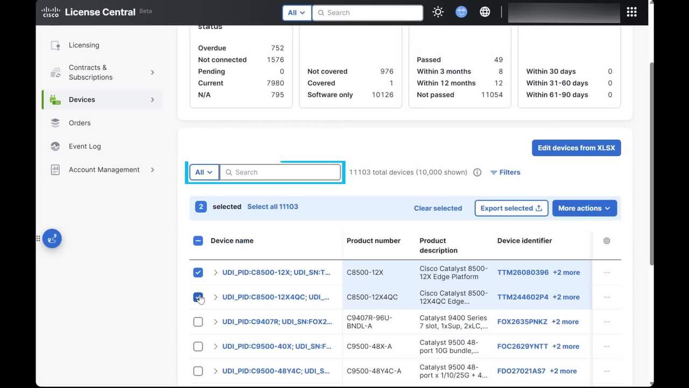Image resolution: width=689 pixels, height=388 pixels.
Task: Expand Contracts & Subscriptions submenu arrow
Action: (x=152, y=72)
